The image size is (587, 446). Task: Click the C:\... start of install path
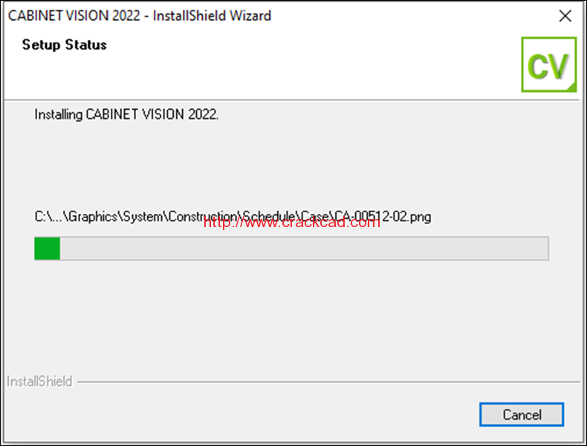point(48,217)
